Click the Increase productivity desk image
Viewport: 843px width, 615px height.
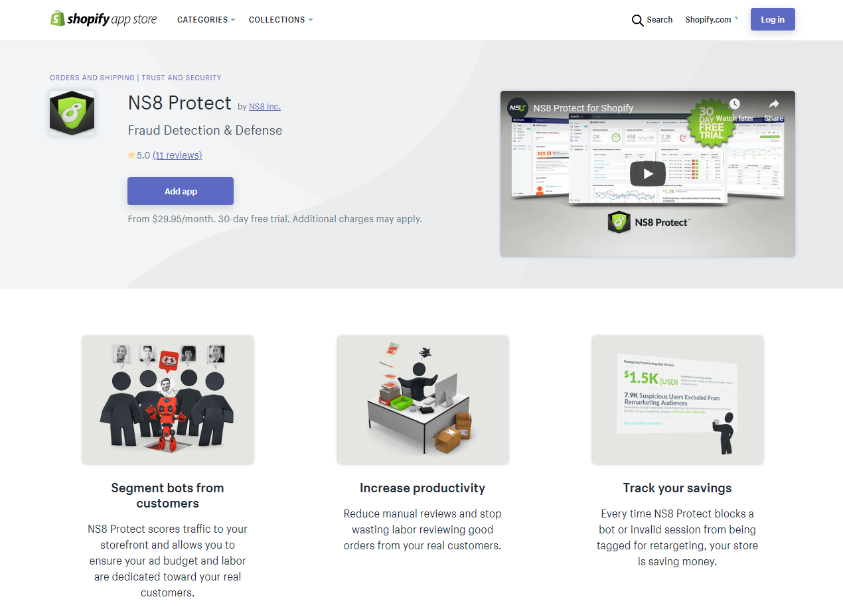423,399
